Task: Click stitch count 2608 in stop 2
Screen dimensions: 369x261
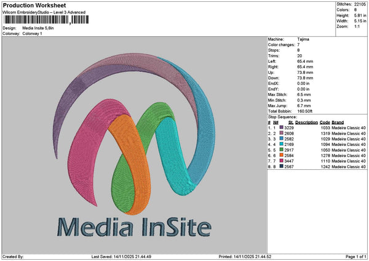Action: coord(289,134)
